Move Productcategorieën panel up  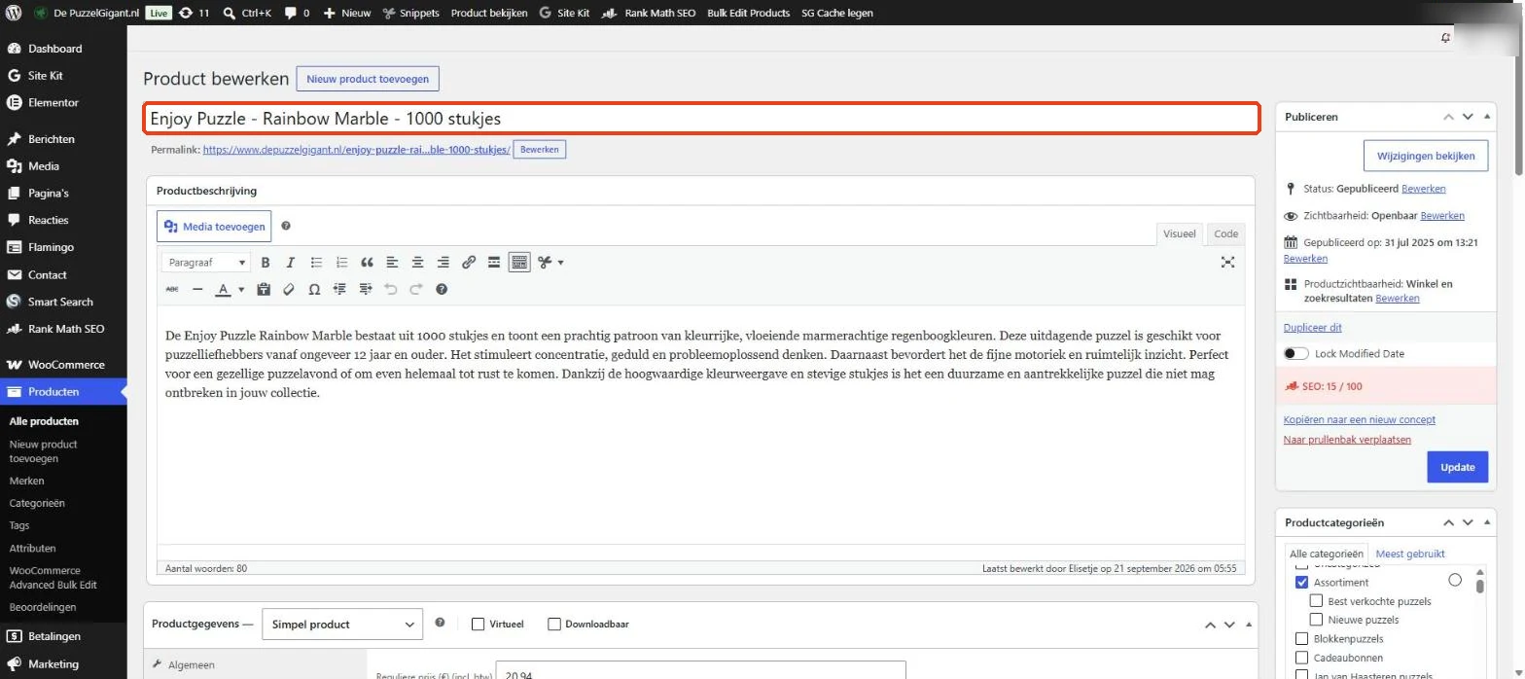pyautogui.click(x=1449, y=522)
